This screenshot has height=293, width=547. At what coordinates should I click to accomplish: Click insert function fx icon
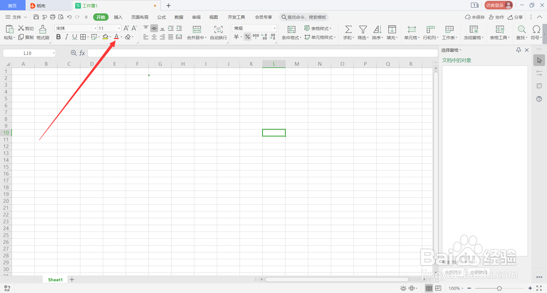(82, 53)
